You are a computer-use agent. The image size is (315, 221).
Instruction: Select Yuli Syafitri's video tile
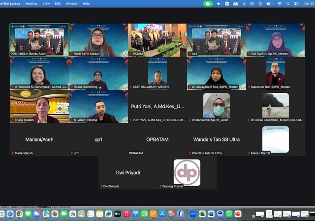point(276,40)
